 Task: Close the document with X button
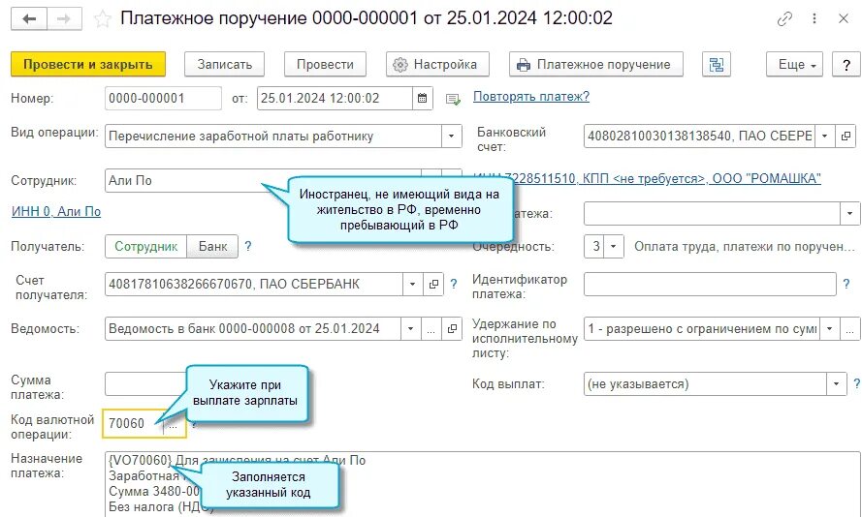pos(844,18)
